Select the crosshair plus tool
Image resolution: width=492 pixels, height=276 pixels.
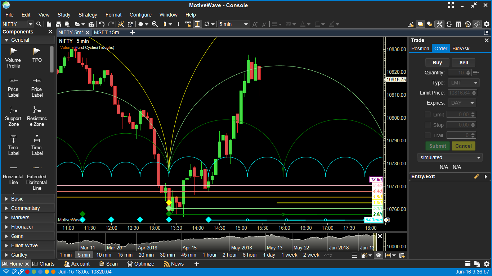178,24
